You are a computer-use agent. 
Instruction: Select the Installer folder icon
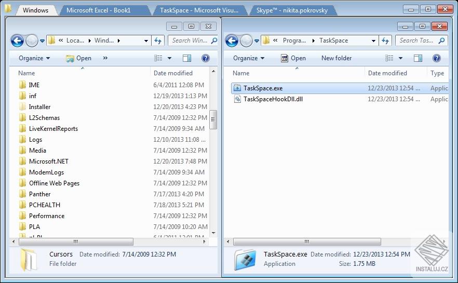click(22, 107)
